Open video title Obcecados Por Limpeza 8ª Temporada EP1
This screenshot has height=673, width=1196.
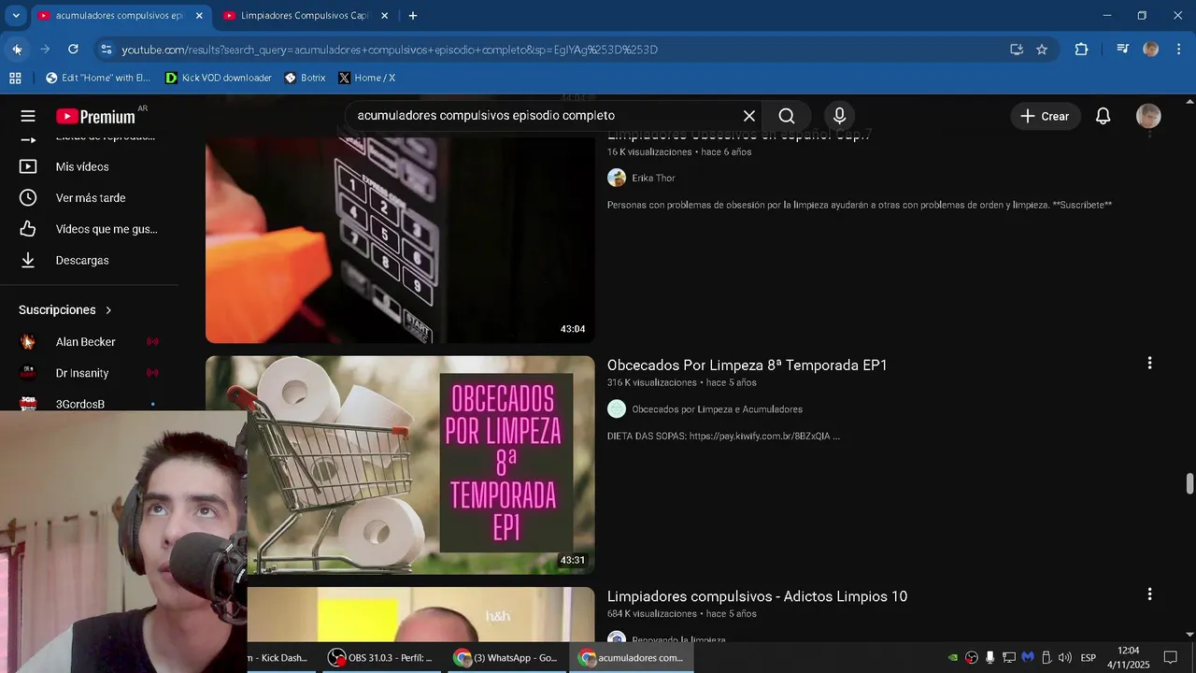pyautogui.click(x=747, y=365)
